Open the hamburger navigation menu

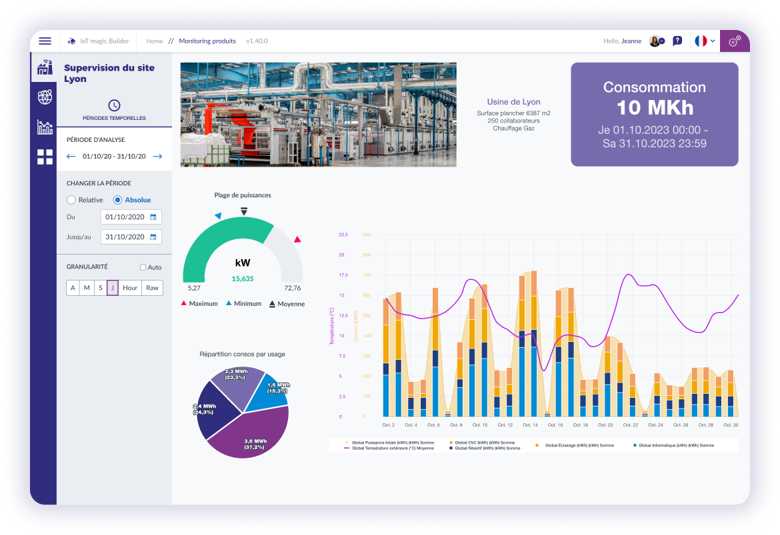(x=45, y=41)
